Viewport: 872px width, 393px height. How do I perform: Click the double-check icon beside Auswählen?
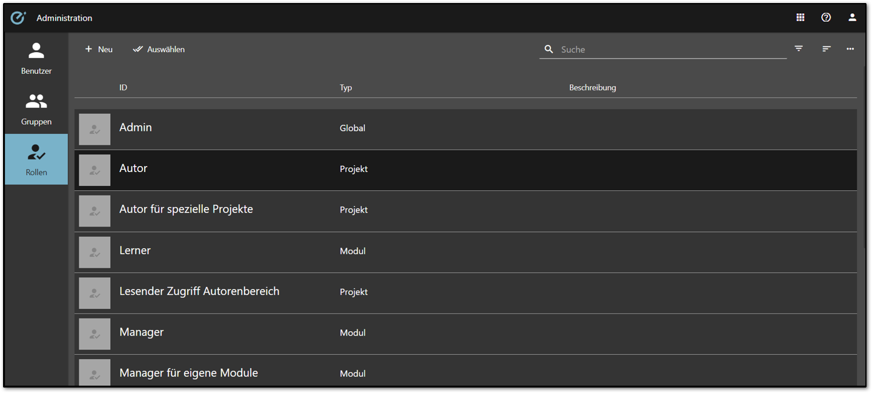point(137,49)
